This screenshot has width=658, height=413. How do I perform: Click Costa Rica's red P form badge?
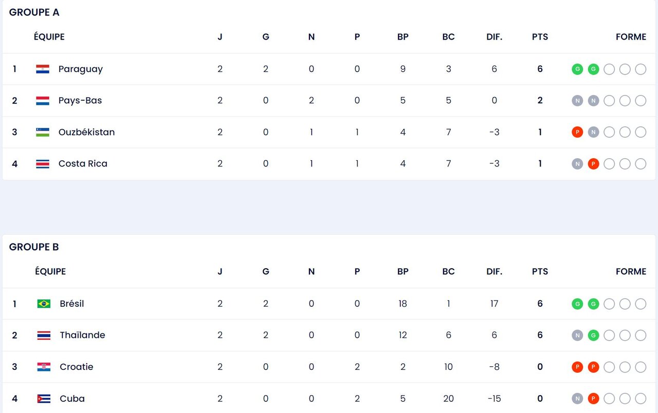point(593,164)
